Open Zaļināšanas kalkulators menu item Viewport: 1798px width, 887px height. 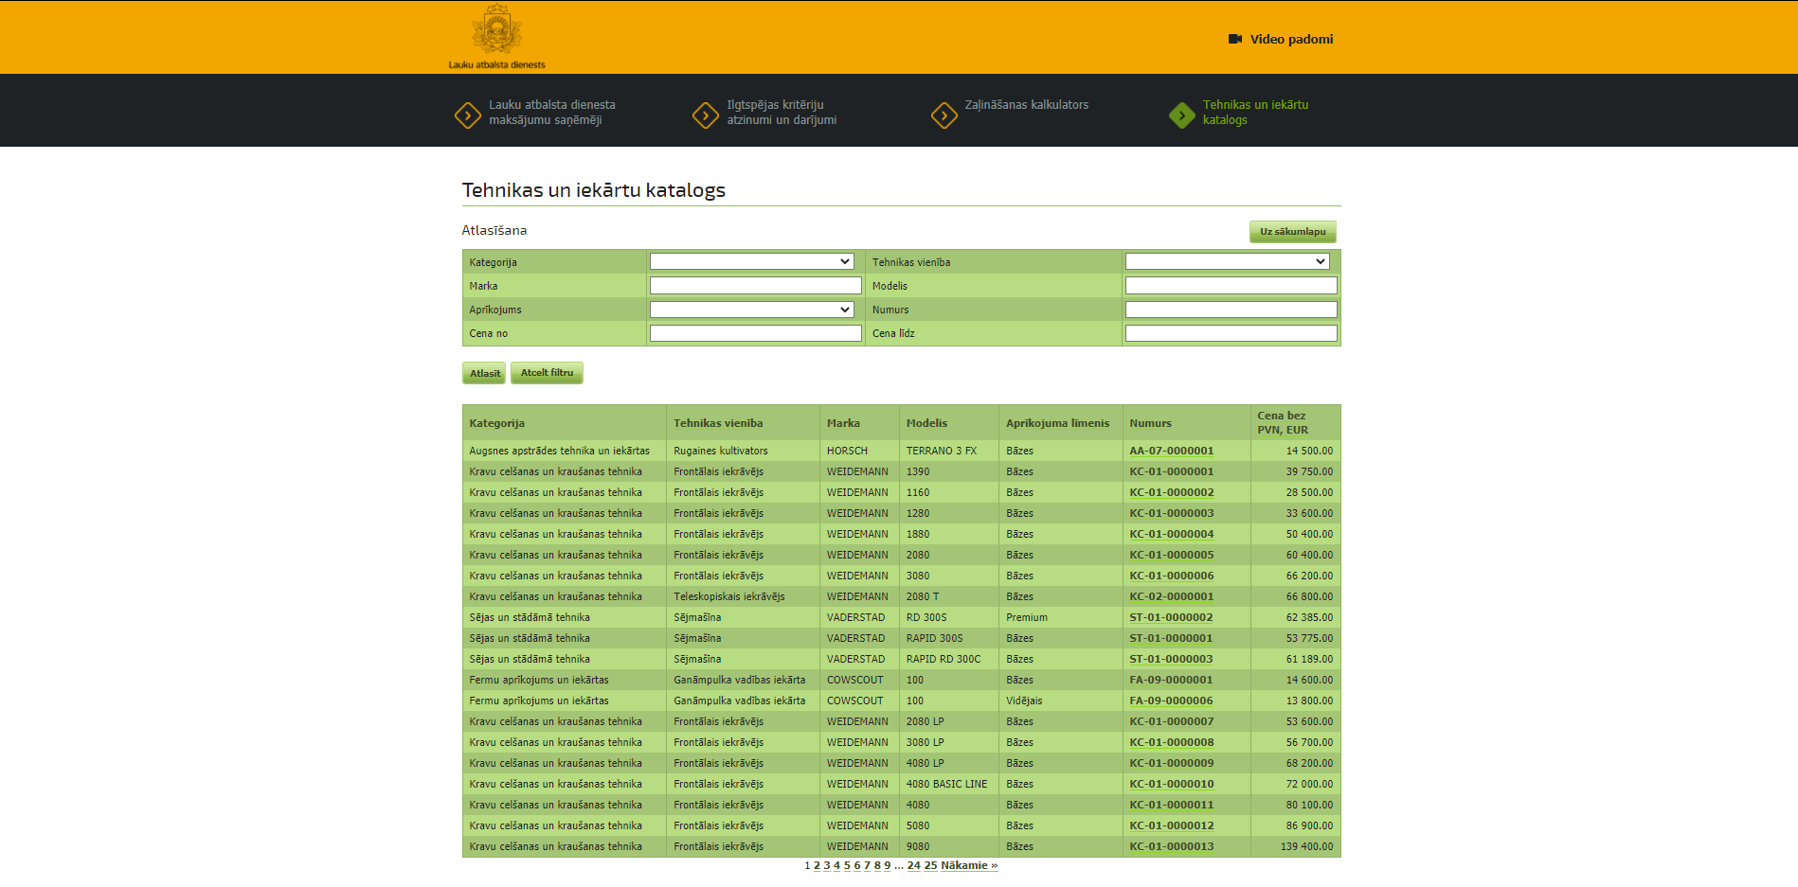[1027, 105]
